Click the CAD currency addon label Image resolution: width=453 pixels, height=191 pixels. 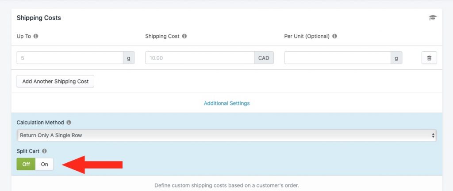point(264,58)
